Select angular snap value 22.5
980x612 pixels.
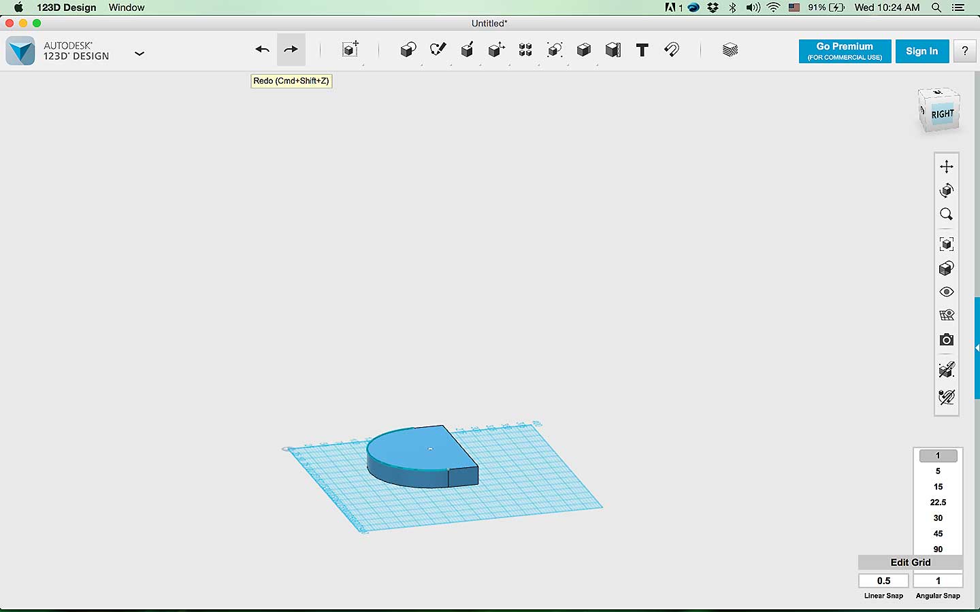click(x=938, y=503)
